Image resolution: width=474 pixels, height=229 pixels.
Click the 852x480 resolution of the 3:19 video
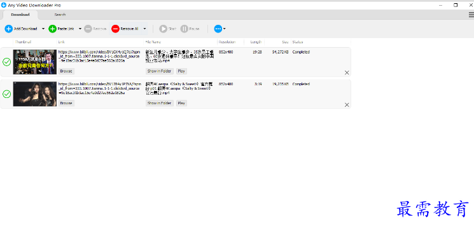226,84
